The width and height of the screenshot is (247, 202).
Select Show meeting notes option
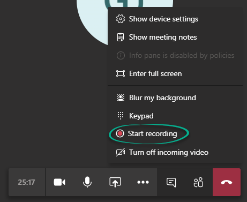[x=175, y=37]
